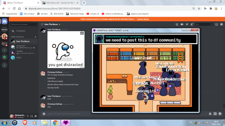Image resolution: width=225 pixels, height=126 pixels.
Task: Open volume control in system tray
Action: pyautogui.click(x=199, y=123)
